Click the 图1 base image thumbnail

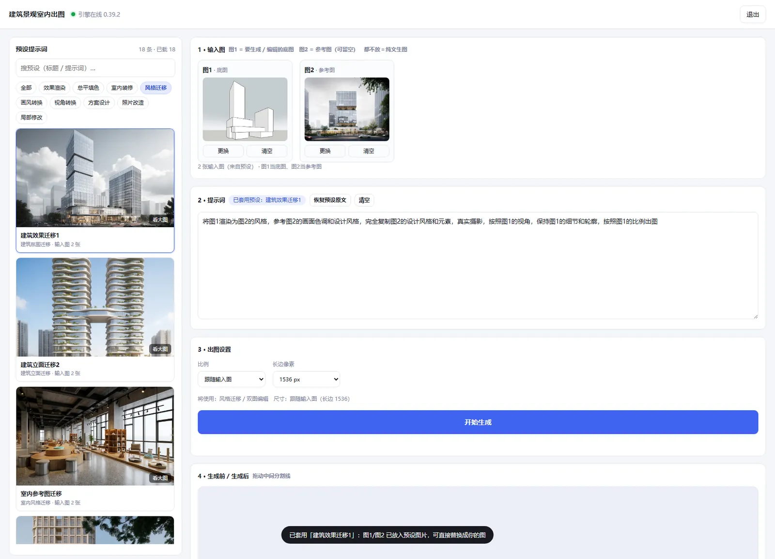245,109
